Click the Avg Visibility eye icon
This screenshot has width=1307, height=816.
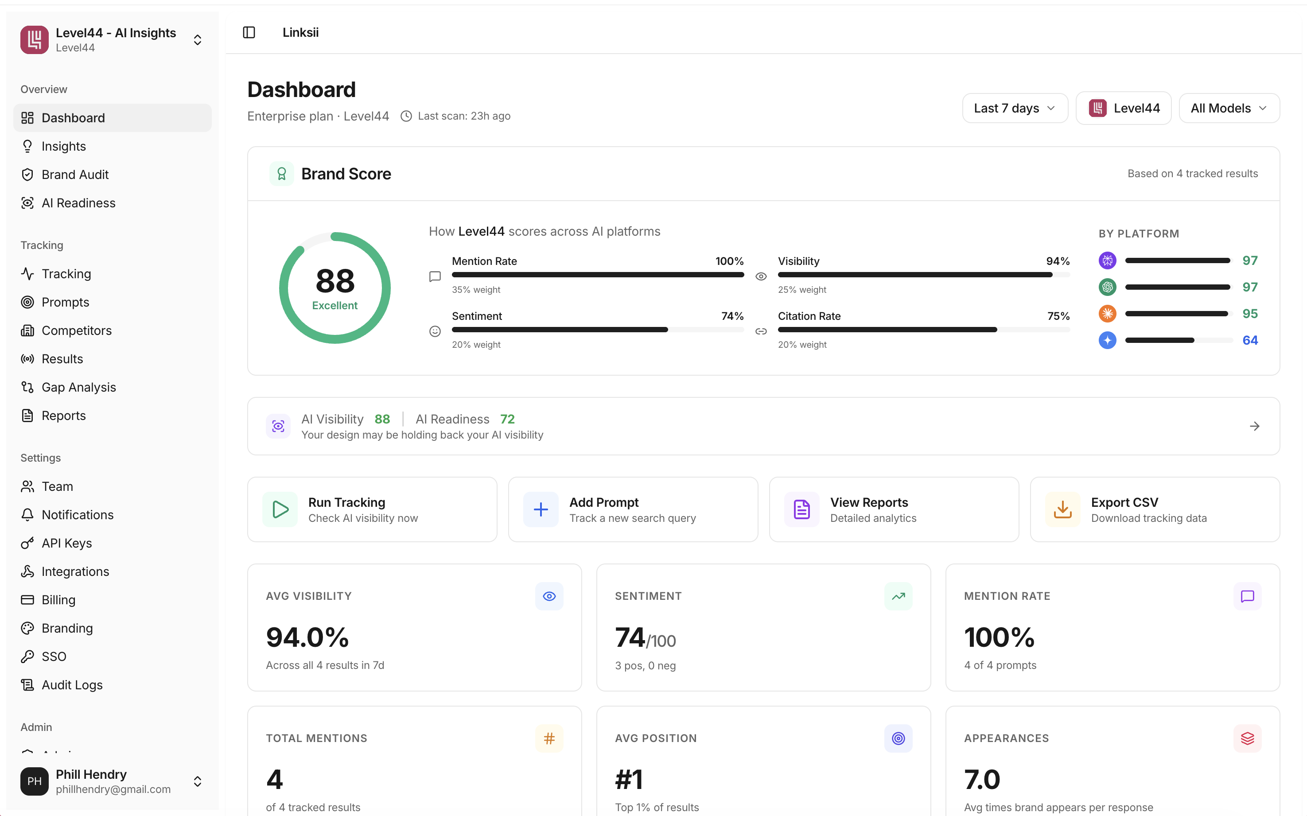click(549, 596)
